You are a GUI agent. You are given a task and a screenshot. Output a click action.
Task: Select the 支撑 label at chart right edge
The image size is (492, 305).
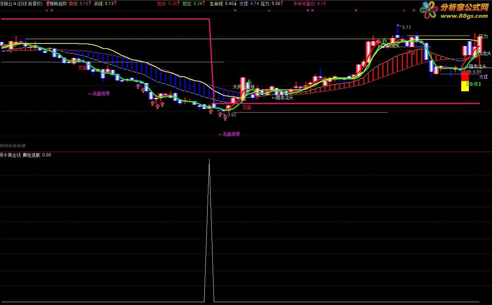(x=484, y=77)
